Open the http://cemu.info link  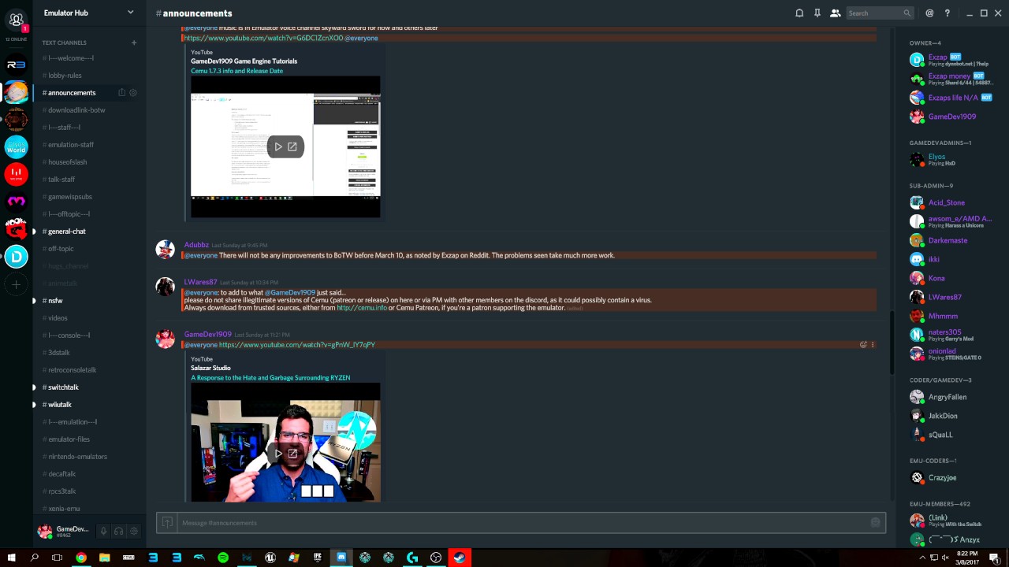coord(362,308)
